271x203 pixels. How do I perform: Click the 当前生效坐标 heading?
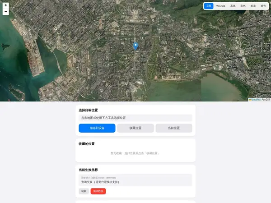click(x=88, y=170)
